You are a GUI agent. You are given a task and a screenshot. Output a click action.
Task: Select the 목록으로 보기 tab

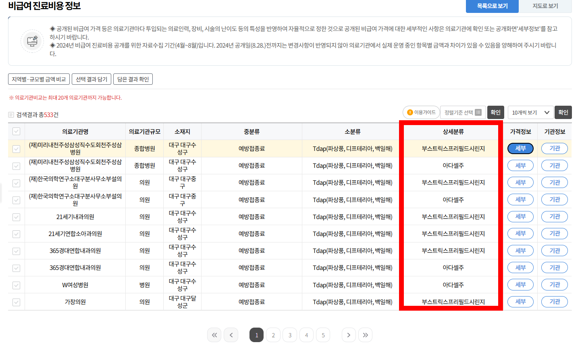coord(492,6)
